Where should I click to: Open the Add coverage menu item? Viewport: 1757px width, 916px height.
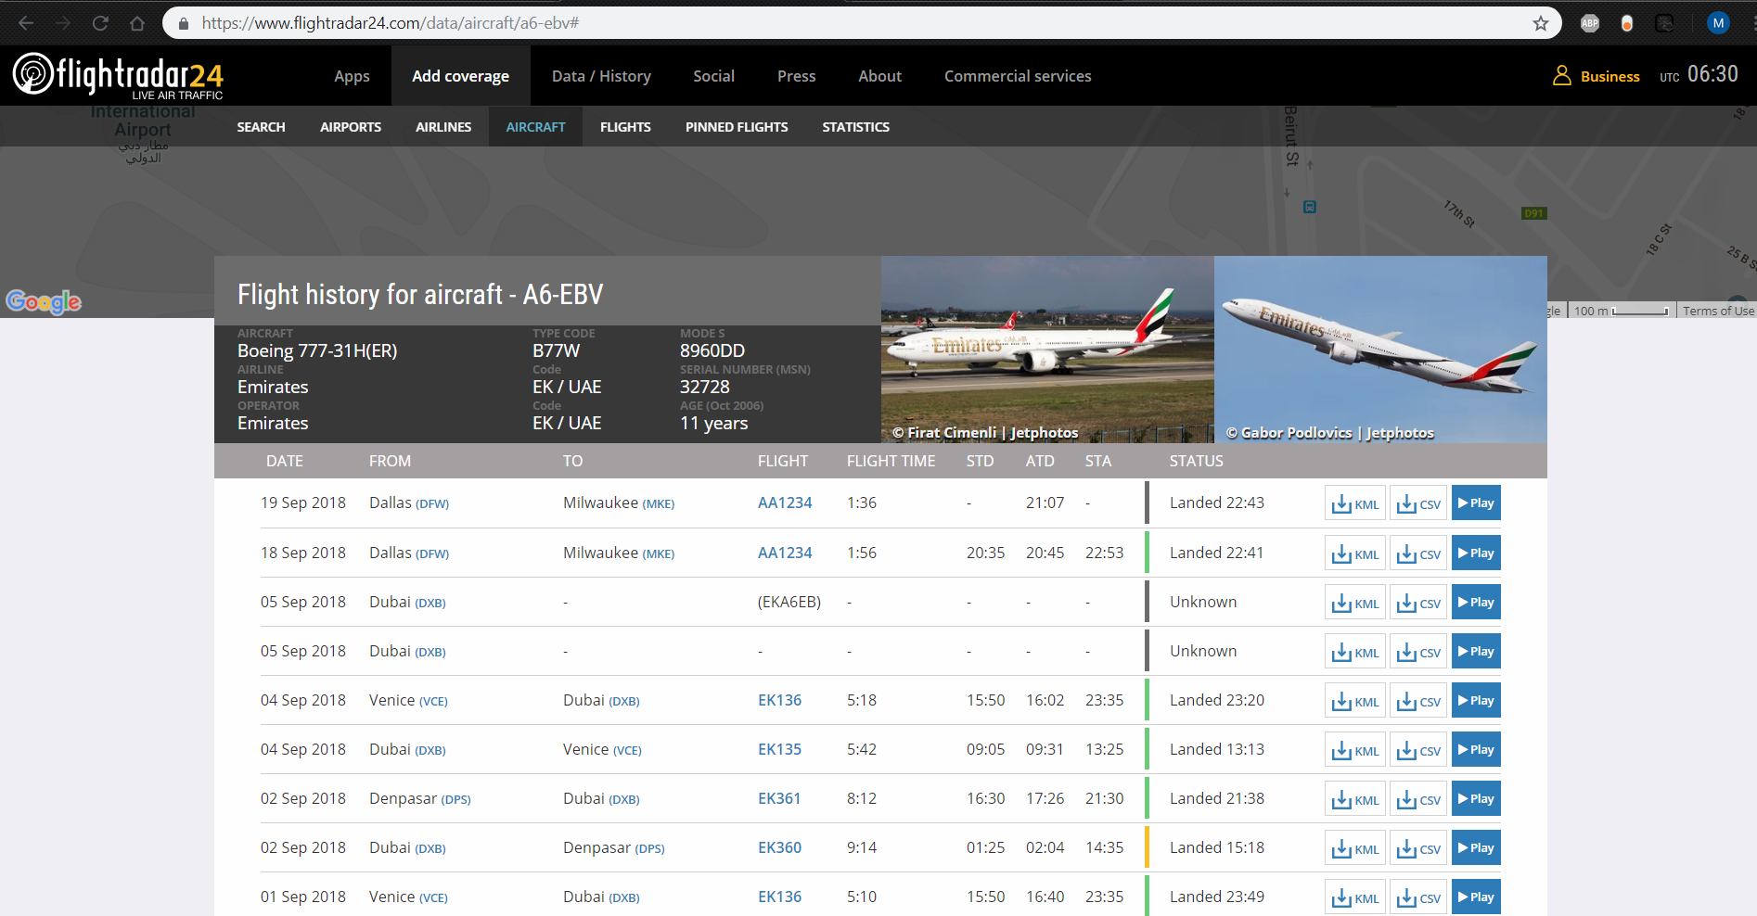click(460, 76)
